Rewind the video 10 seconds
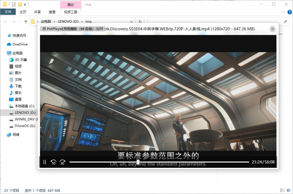The width and height of the screenshot is (293, 194). (x=54, y=162)
